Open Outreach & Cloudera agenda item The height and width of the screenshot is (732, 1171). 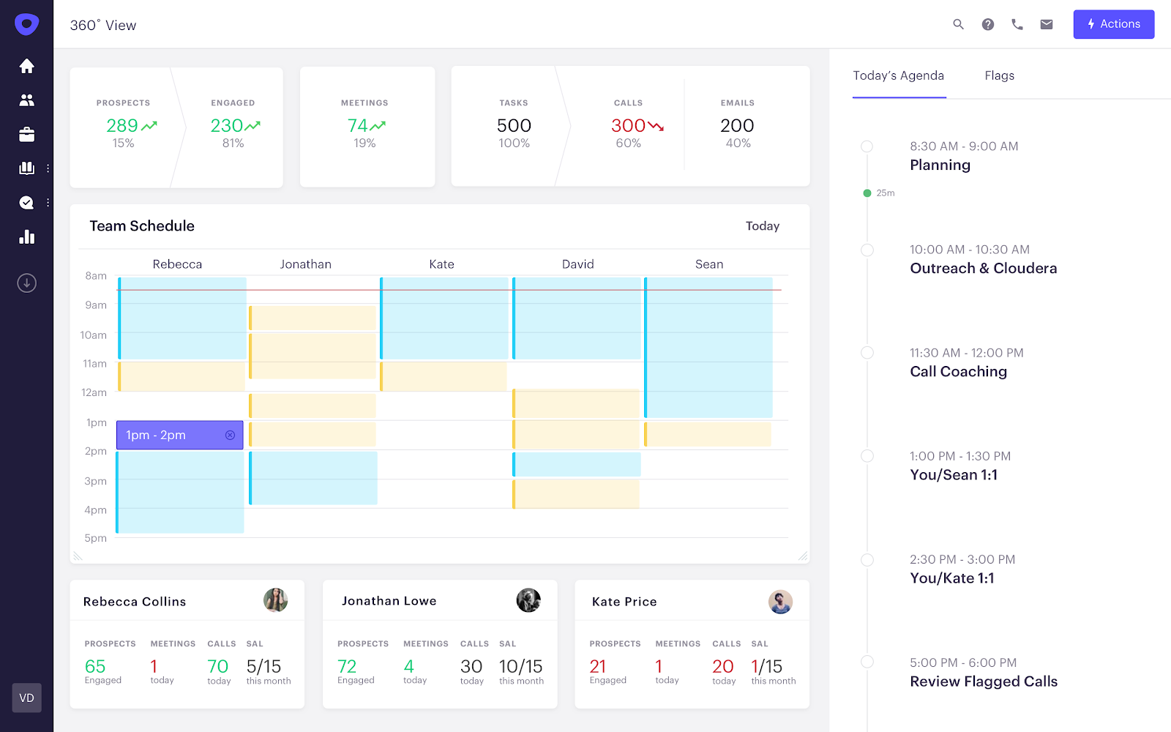pyautogui.click(x=984, y=268)
